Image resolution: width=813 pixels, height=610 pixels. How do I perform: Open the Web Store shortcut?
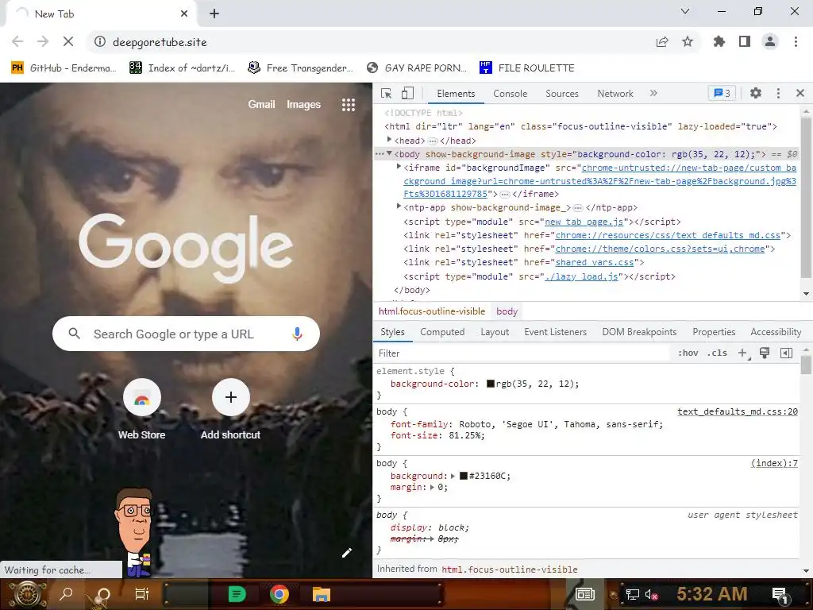tap(141, 410)
